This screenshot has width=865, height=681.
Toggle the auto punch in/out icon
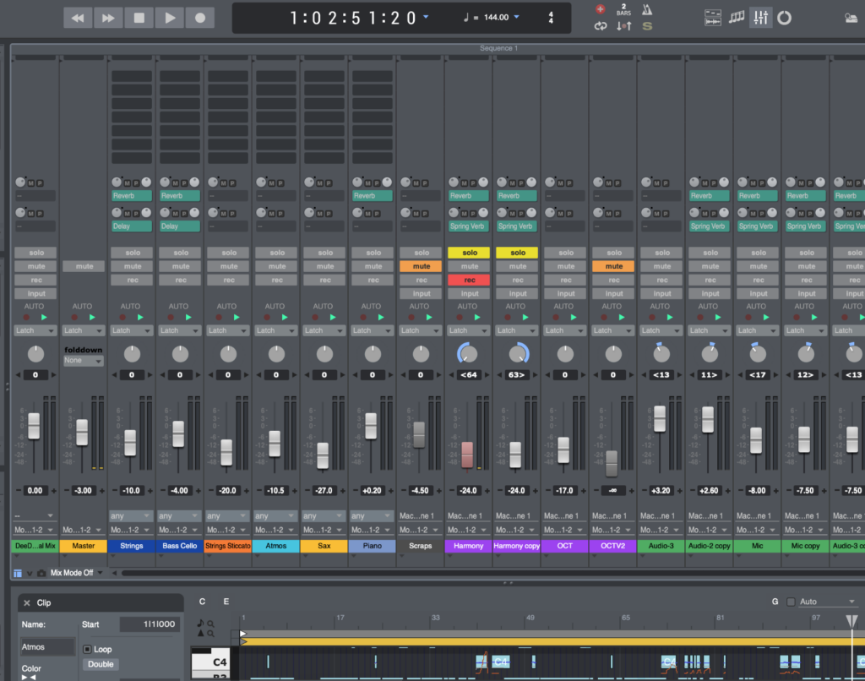[624, 26]
